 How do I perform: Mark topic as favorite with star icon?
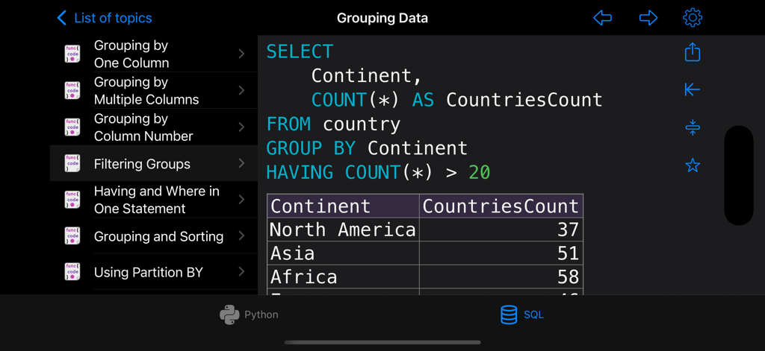pos(693,165)
